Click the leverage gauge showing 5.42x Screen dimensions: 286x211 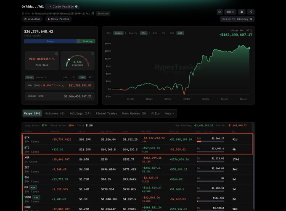click(x=77, y=61)
